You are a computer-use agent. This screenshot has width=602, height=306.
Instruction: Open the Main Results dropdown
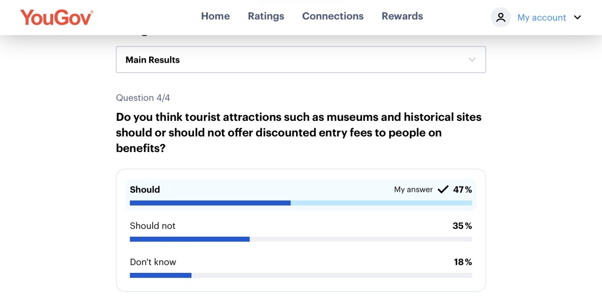coord(300,60)
